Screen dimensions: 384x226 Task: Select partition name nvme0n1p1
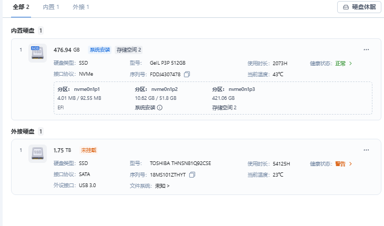click(87, 89)
